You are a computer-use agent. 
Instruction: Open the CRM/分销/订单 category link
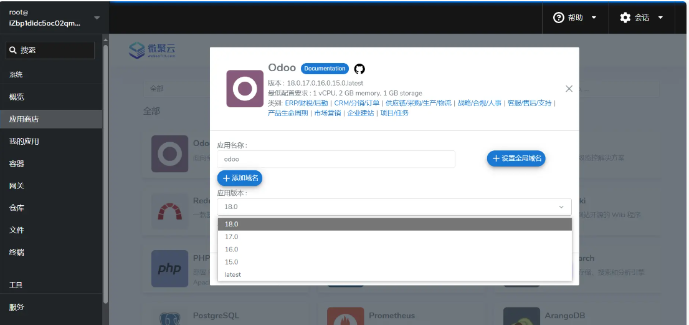(357, 104)
